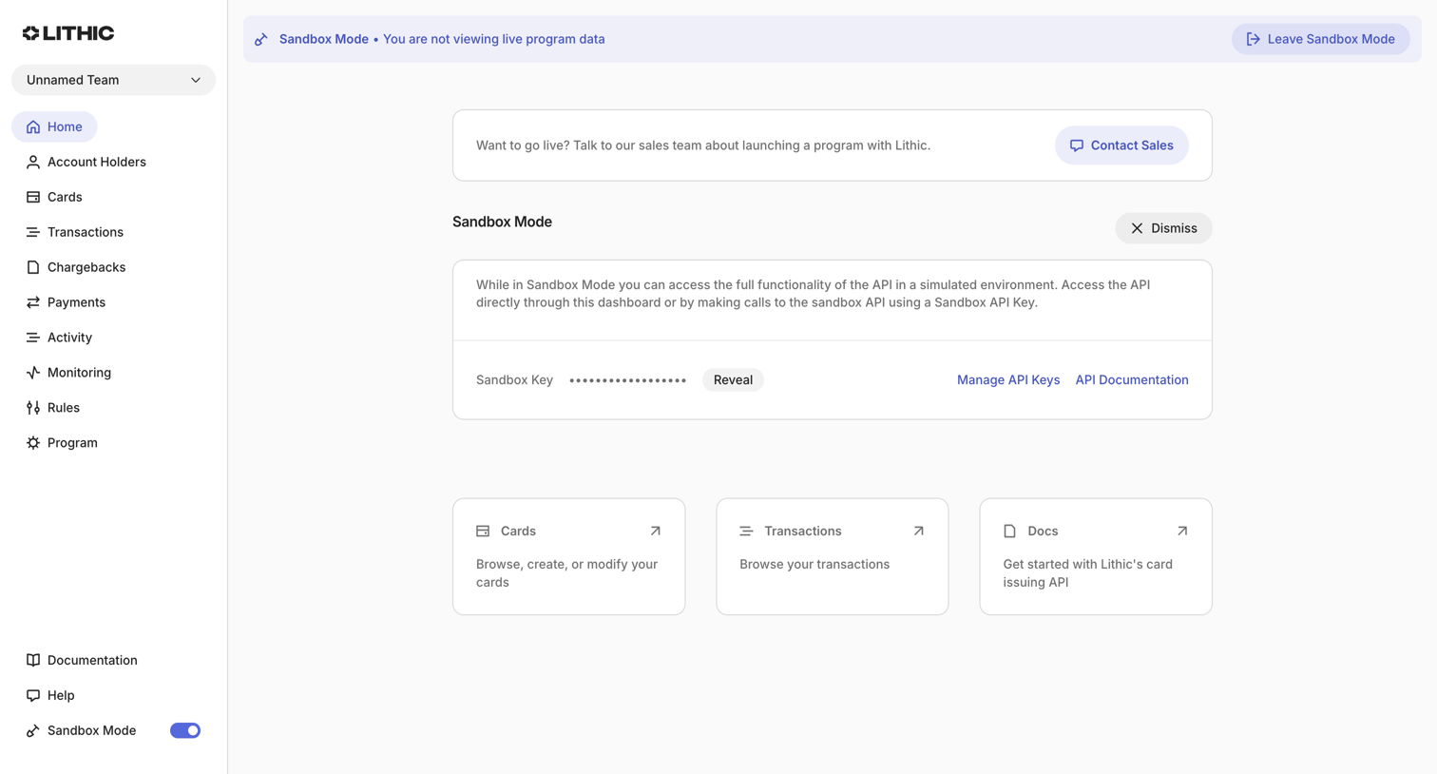Go to Home in the sidebar
The width and height of the screenshot is (1437, 774).
(x=54, y=126)
